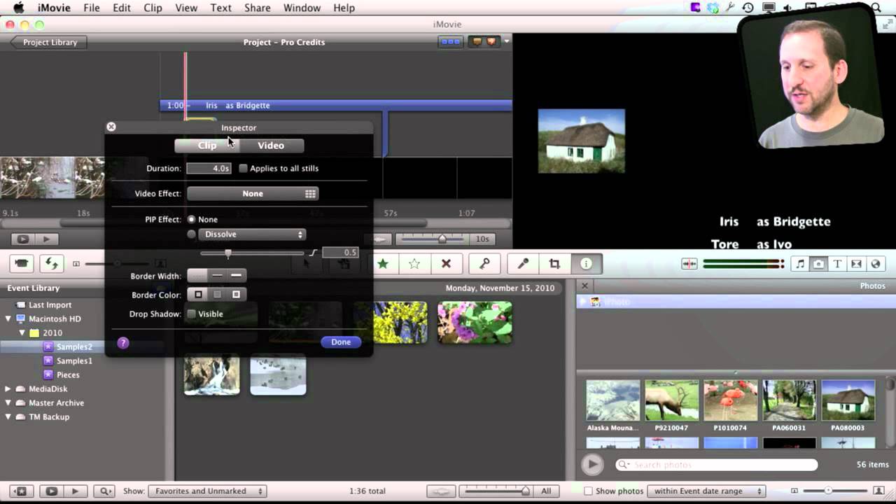The image size is (896, 504).
Task: Play project full screen
Action: [x=22, y=239]
